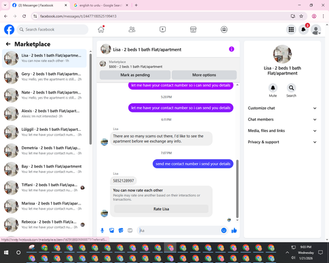Open Tiffani conversation in the list
Image resolution: width=329 pixels, height=263 pixels.
pos(45,187)
